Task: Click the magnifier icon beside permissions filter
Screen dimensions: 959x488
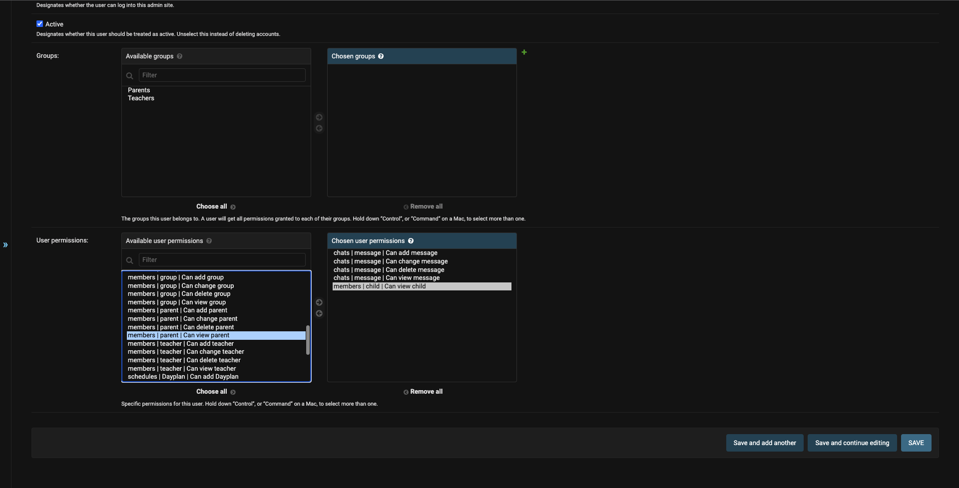Action: click(129, 260)
